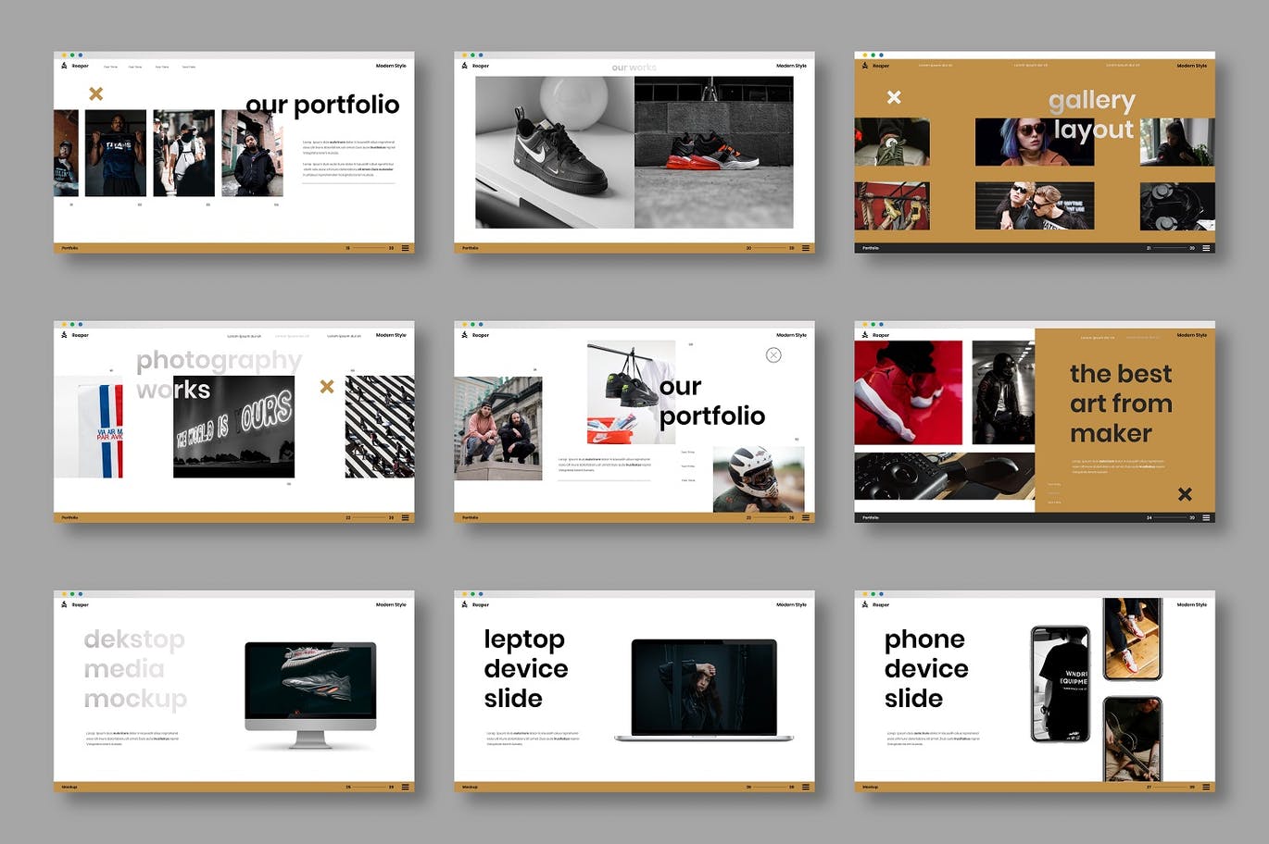Click 'Modern Style' label on laptop device slide
The width and height of the screenshot is (1269, 844).
pos(791,604)
